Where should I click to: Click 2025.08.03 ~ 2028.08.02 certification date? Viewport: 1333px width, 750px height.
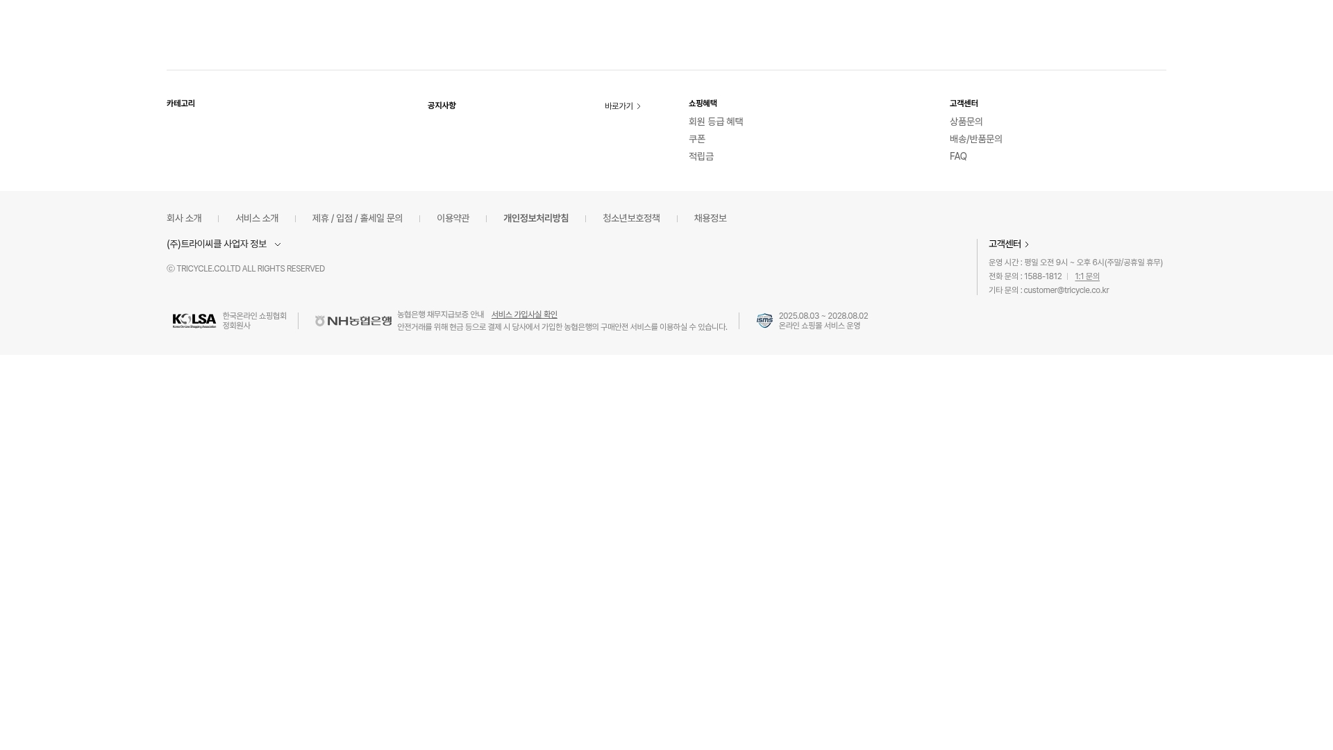(x=823, y=316)
